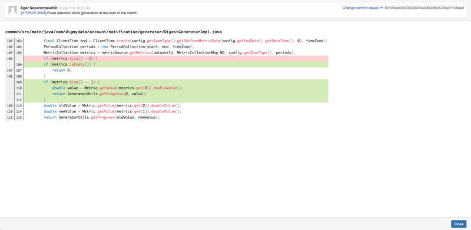
Task: Click author name Egor Nepomnyaschih
Action: coord(39,8)
